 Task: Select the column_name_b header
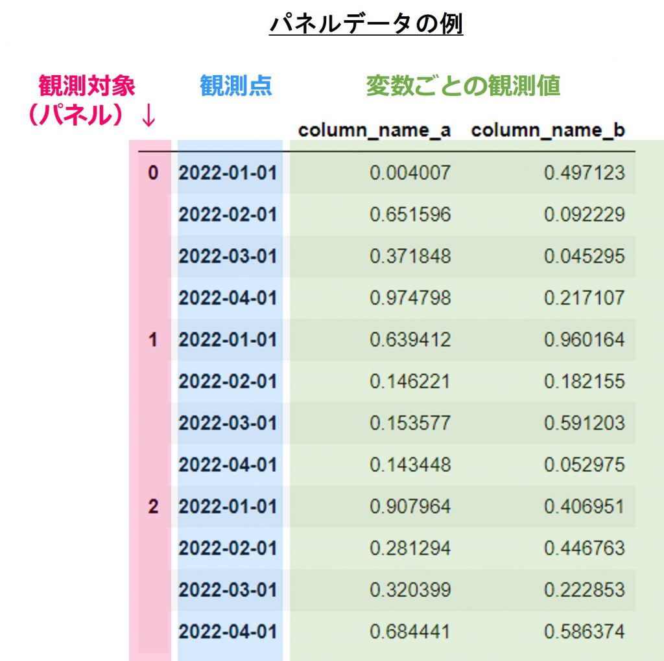(x=548, y=130)
